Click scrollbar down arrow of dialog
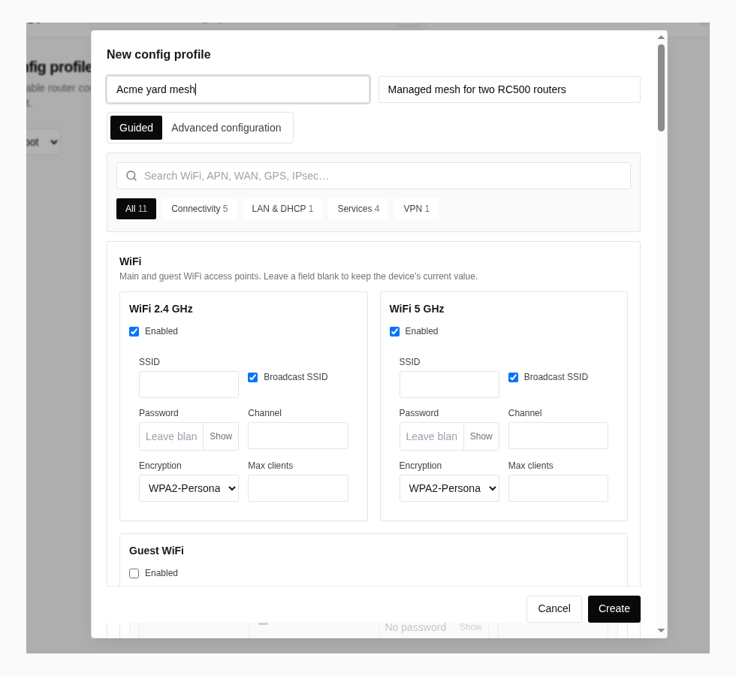The image size is (736, 676). pyautogui.click(x=661, y=630)
